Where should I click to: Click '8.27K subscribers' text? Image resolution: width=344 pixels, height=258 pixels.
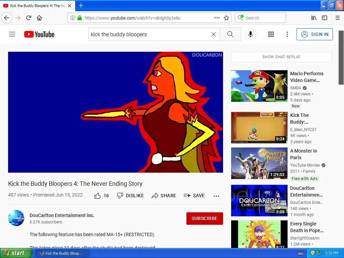point(46,222)
